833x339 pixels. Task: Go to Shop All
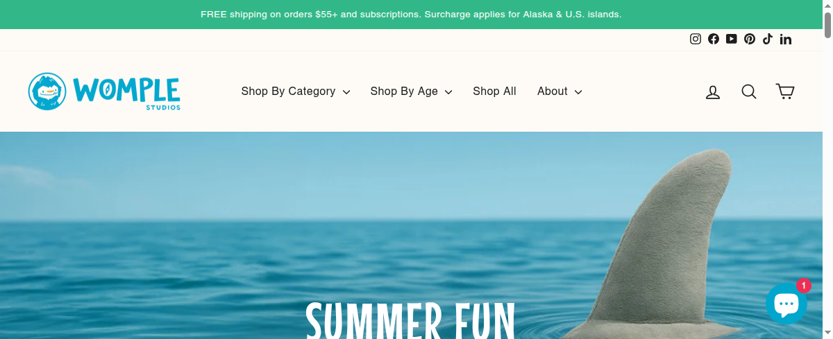(x=494, y=92)
